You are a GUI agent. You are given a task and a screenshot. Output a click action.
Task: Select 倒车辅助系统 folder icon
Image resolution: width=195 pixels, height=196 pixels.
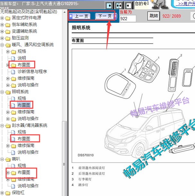pyautogui.click(x=8, y=25)
